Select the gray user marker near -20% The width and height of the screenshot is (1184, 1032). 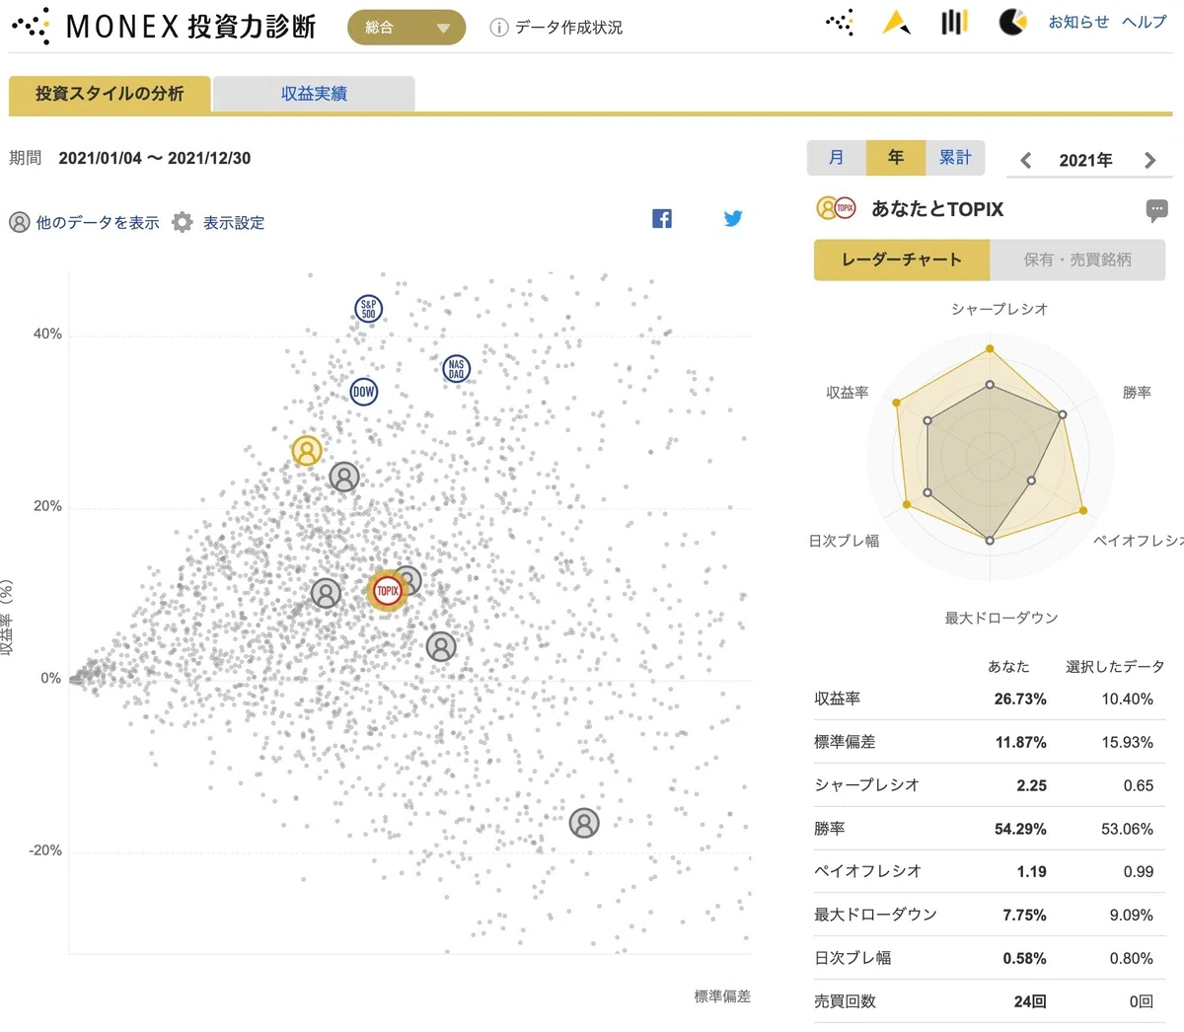[584, 823]
